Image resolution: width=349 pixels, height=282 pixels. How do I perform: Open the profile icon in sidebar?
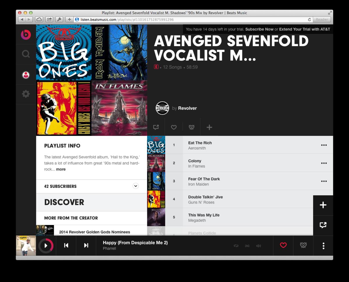click(x=26, y=75)
